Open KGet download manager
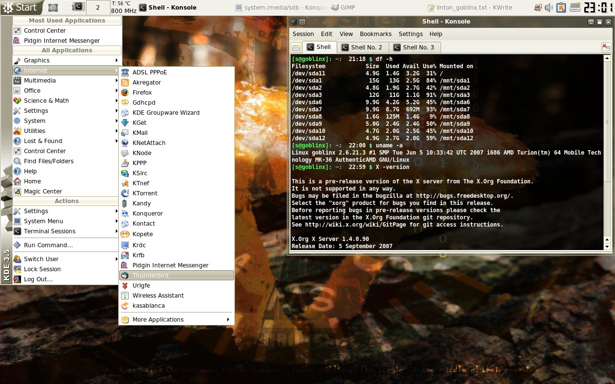 pos(176,123)
